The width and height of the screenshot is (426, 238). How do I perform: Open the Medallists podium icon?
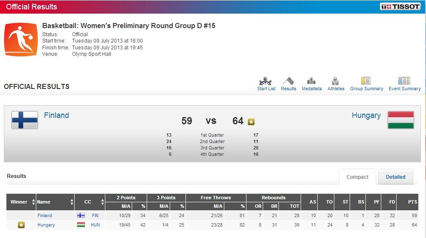(311, 81)
